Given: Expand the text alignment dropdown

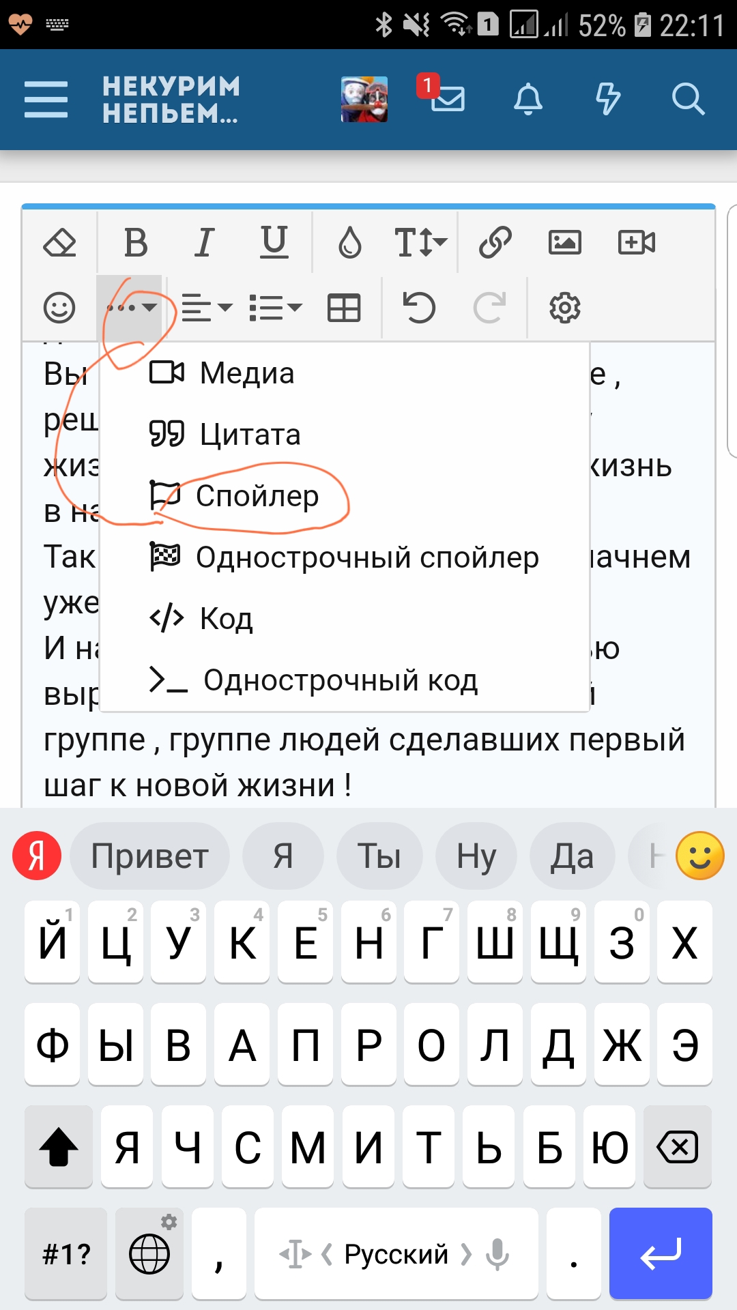Looking at the screenshot, I should coord(207,308).
